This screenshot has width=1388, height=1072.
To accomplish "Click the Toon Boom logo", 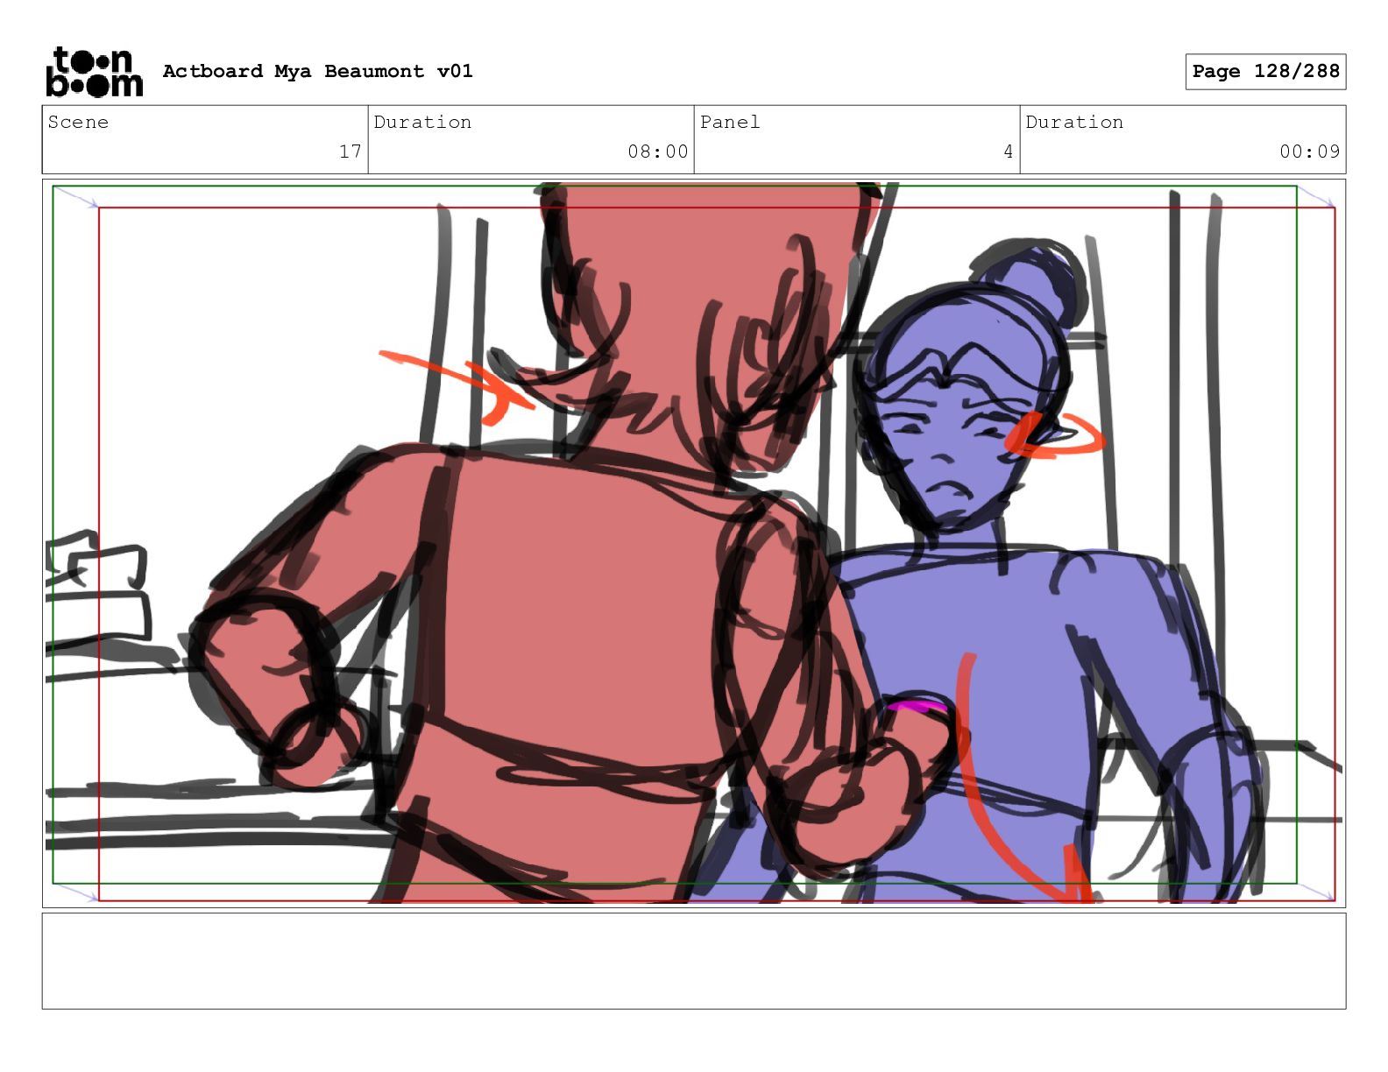I will click(94, 72).
